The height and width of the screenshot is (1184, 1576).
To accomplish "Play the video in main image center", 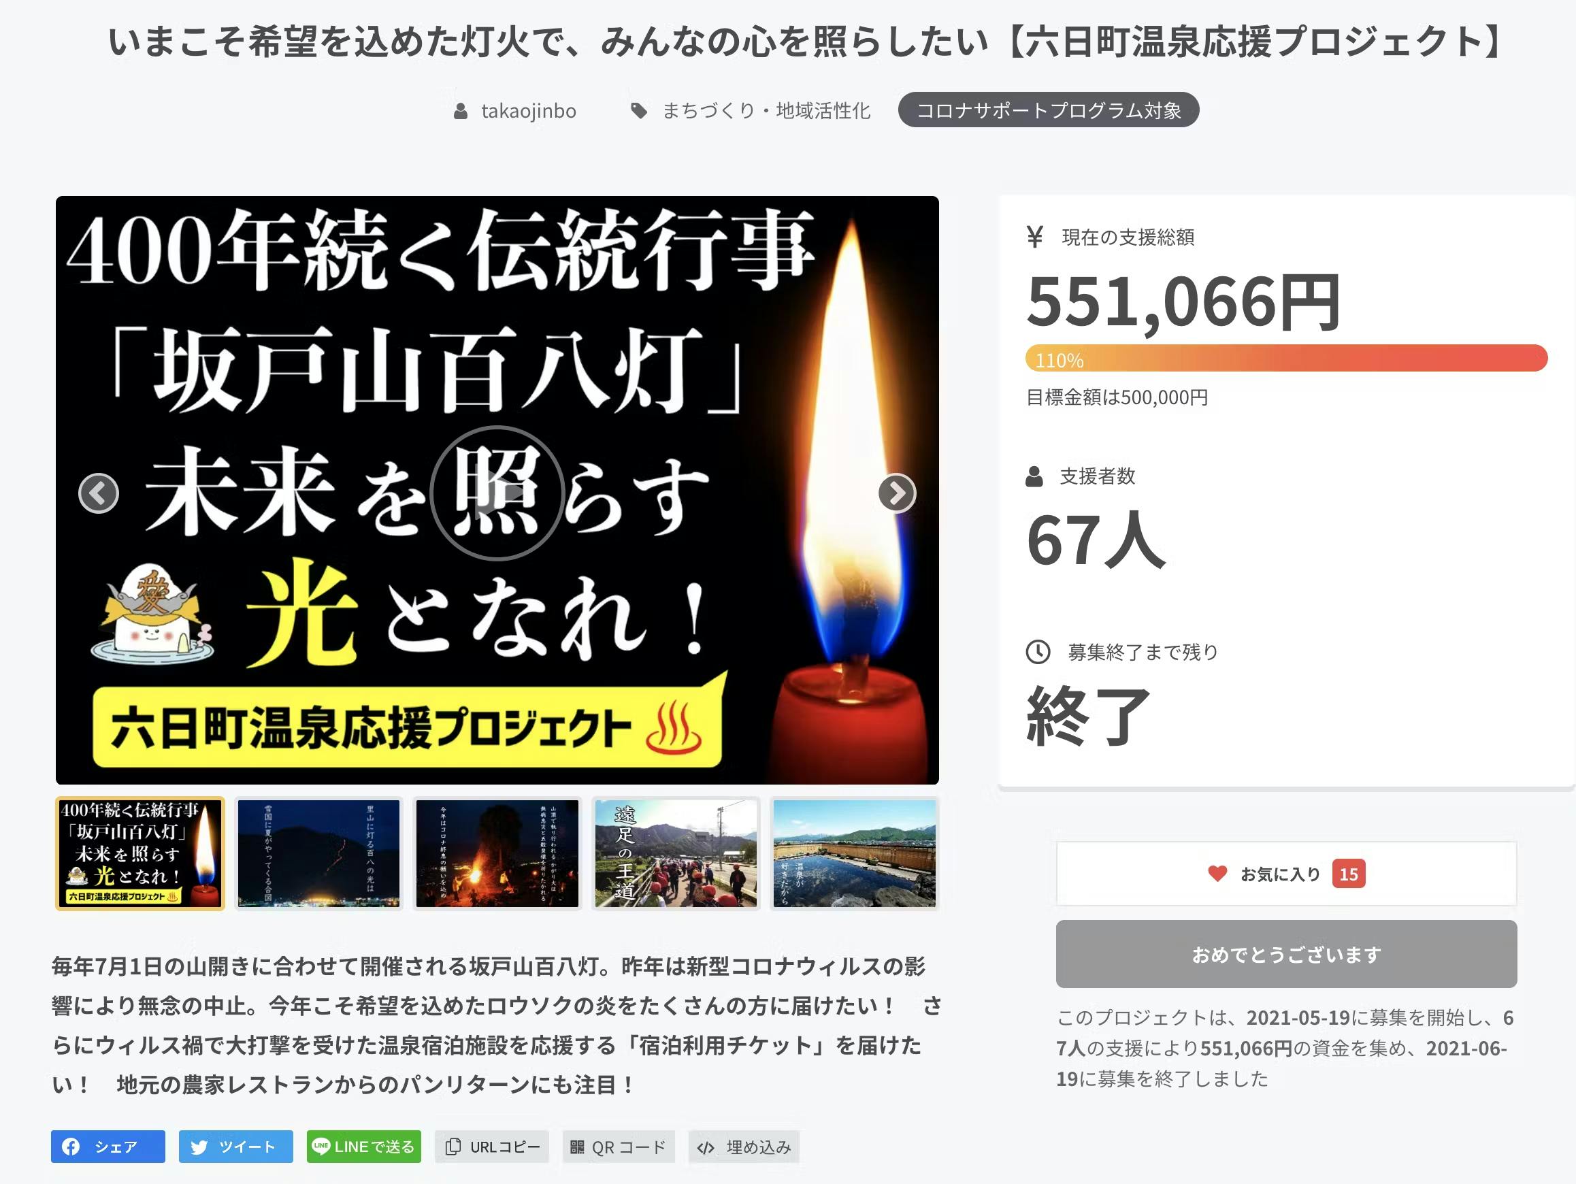I will [497, 493].
